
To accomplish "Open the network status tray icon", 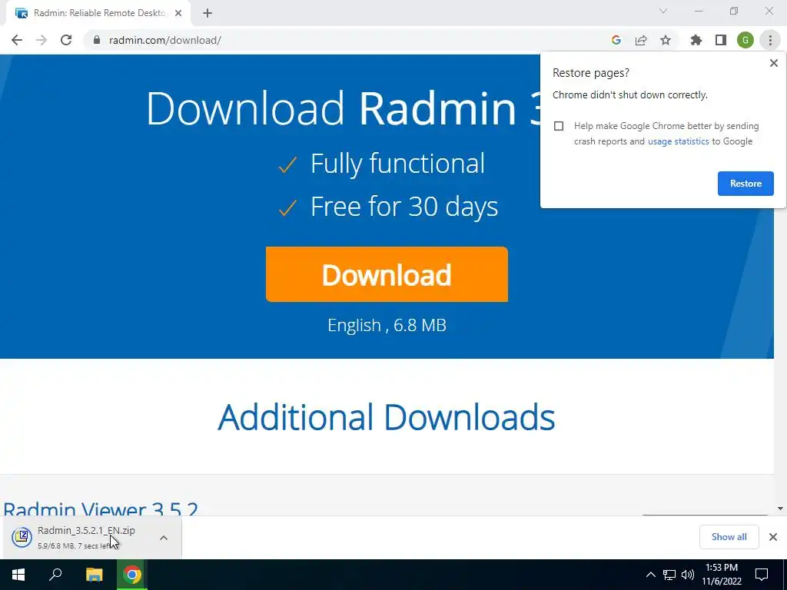I will tap(669, 575).
